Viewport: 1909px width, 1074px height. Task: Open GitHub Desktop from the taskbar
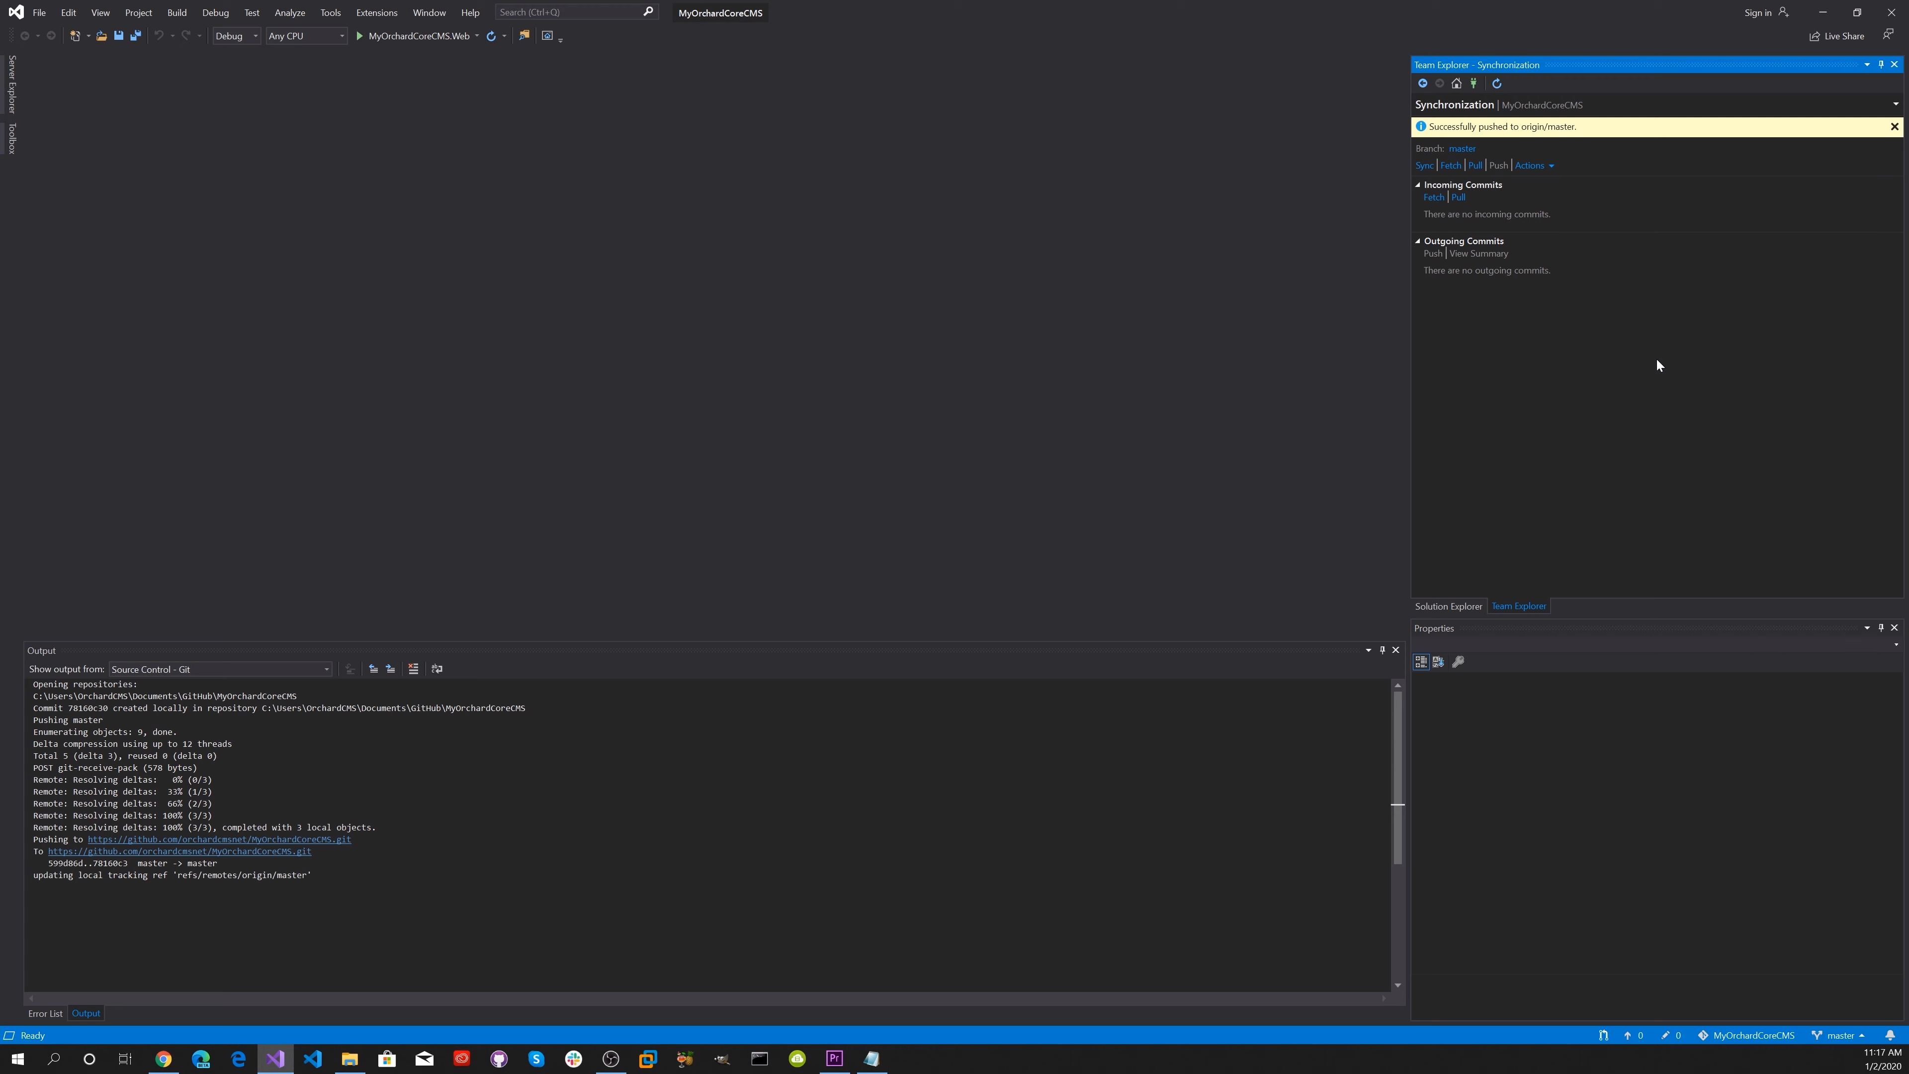click(x=499, y=1059)
